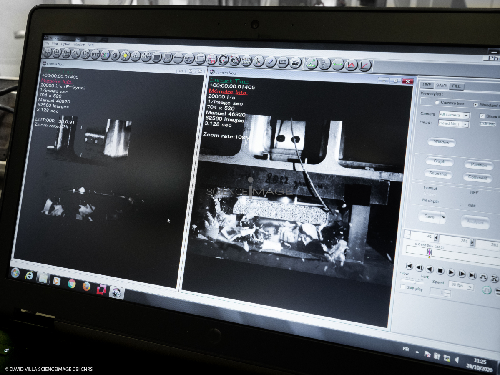
Task: Open the All camera dropdown
Action: click(x=455, y=115)
